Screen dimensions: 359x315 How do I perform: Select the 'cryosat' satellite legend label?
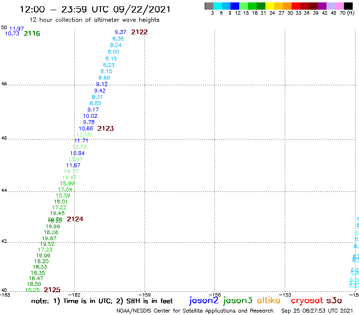(307, 300)
